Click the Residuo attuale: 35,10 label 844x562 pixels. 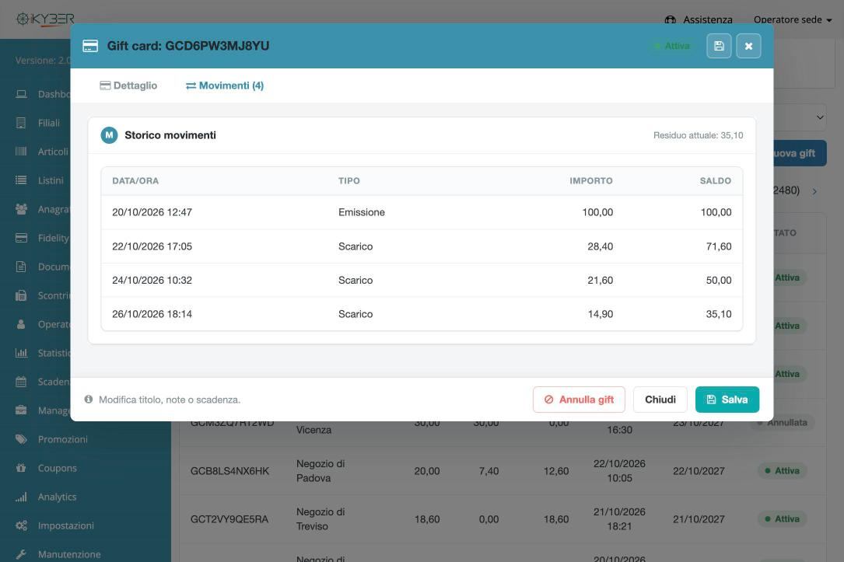click(698, 135)
